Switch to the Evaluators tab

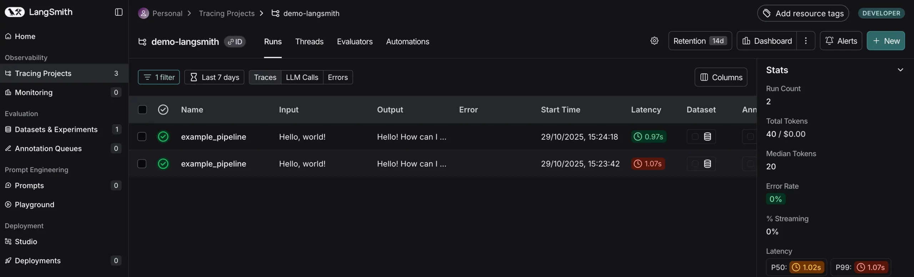click(355, 42)
